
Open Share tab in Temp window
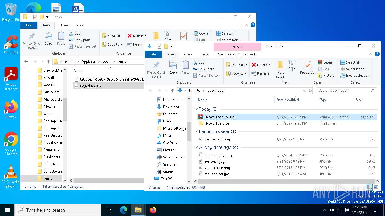[x=63, y=25]
